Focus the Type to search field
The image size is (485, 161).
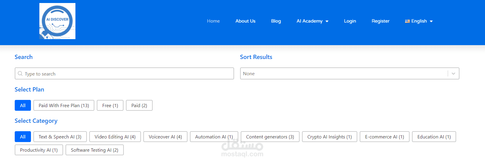coord(124,73)
